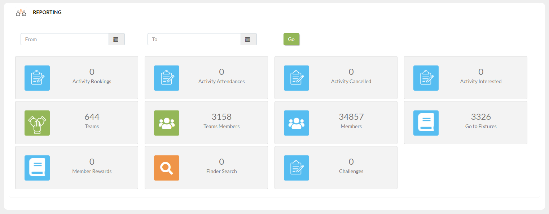Click the Activity Interested clipboard icon
The image size is (549, 214).
[x=426, y=78]
